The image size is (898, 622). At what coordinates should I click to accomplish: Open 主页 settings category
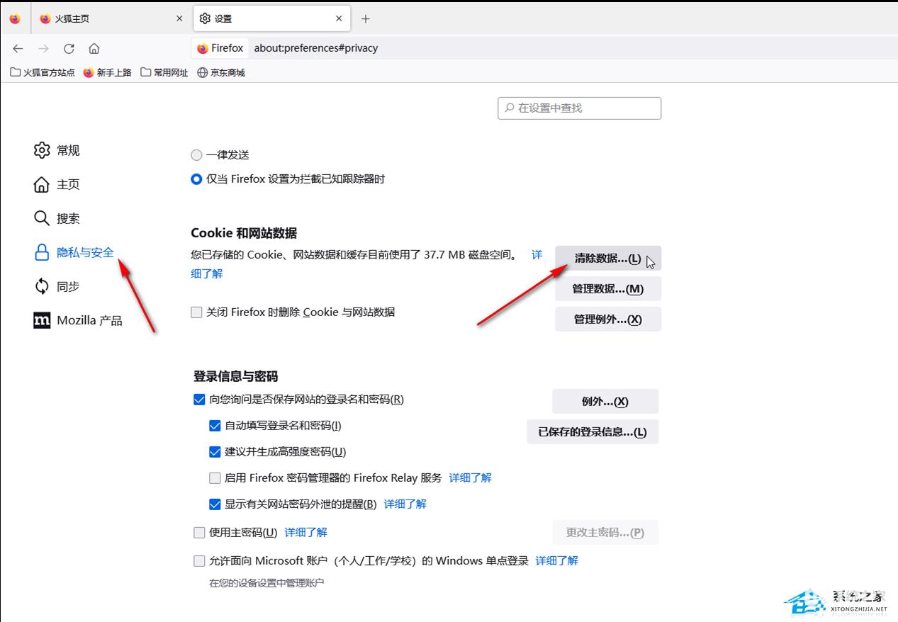(x=57, y=184)
